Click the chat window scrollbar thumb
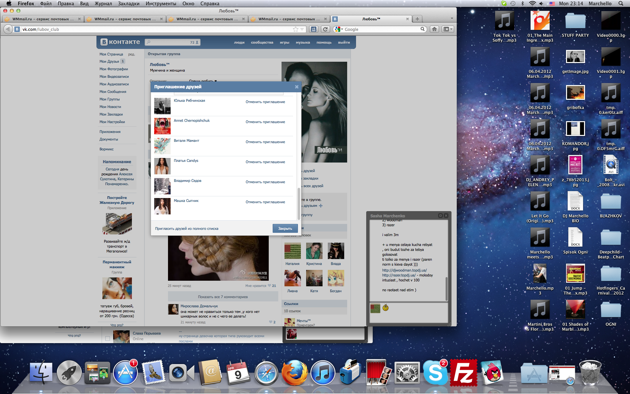The width and height of the screenshot is (630, 394). tap(446, 288)
